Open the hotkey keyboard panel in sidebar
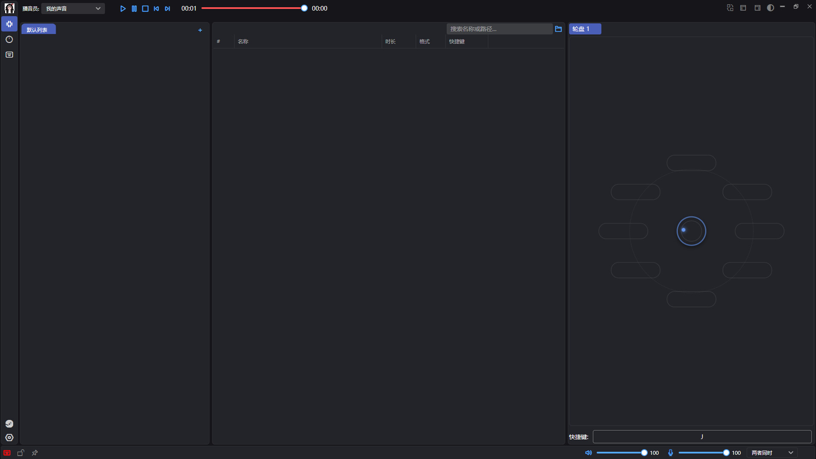Image resolution: width=816 pixels, height=459 pixels. [x=9, y=54]
